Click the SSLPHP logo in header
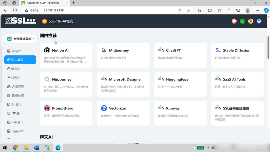This screenshot has width=270, height=152. coord(20,21)
